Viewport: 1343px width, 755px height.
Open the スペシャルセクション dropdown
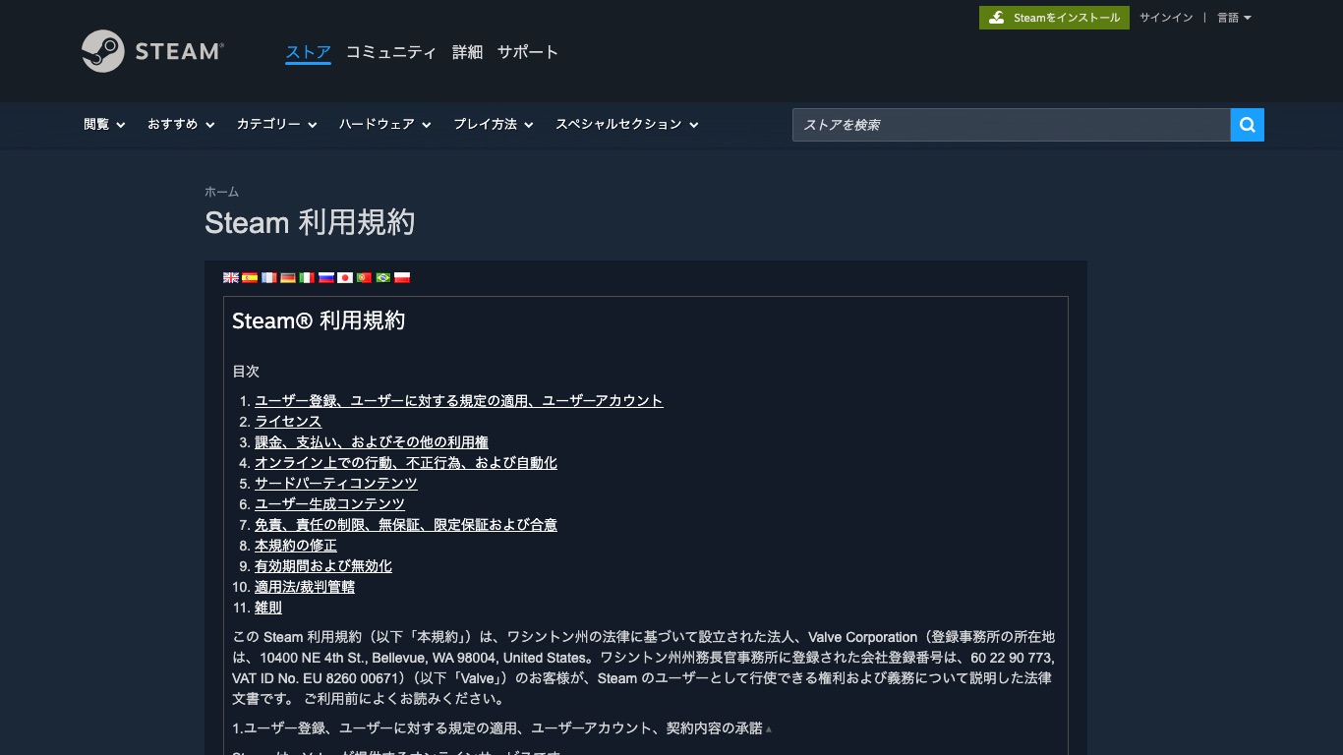[627, 125]
